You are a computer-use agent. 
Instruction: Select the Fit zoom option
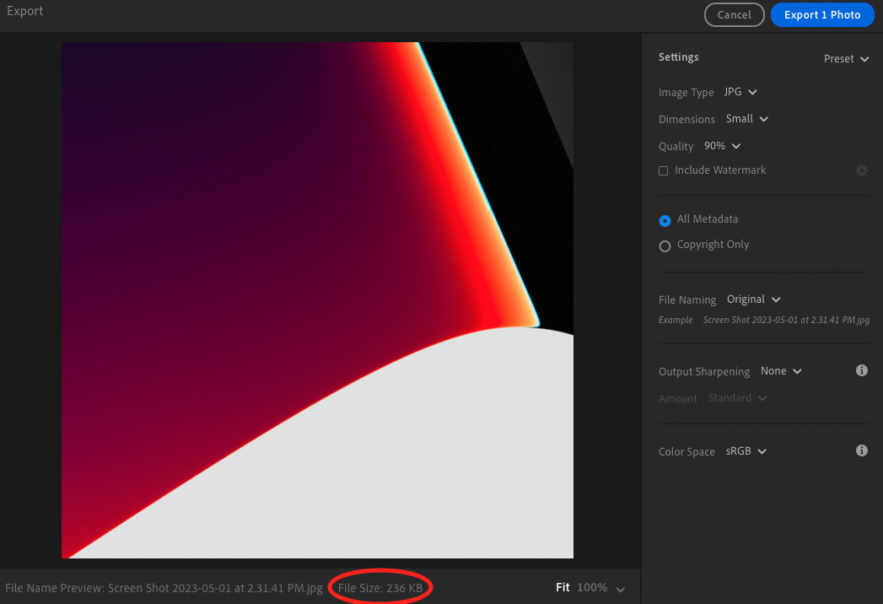pos(563,587)
